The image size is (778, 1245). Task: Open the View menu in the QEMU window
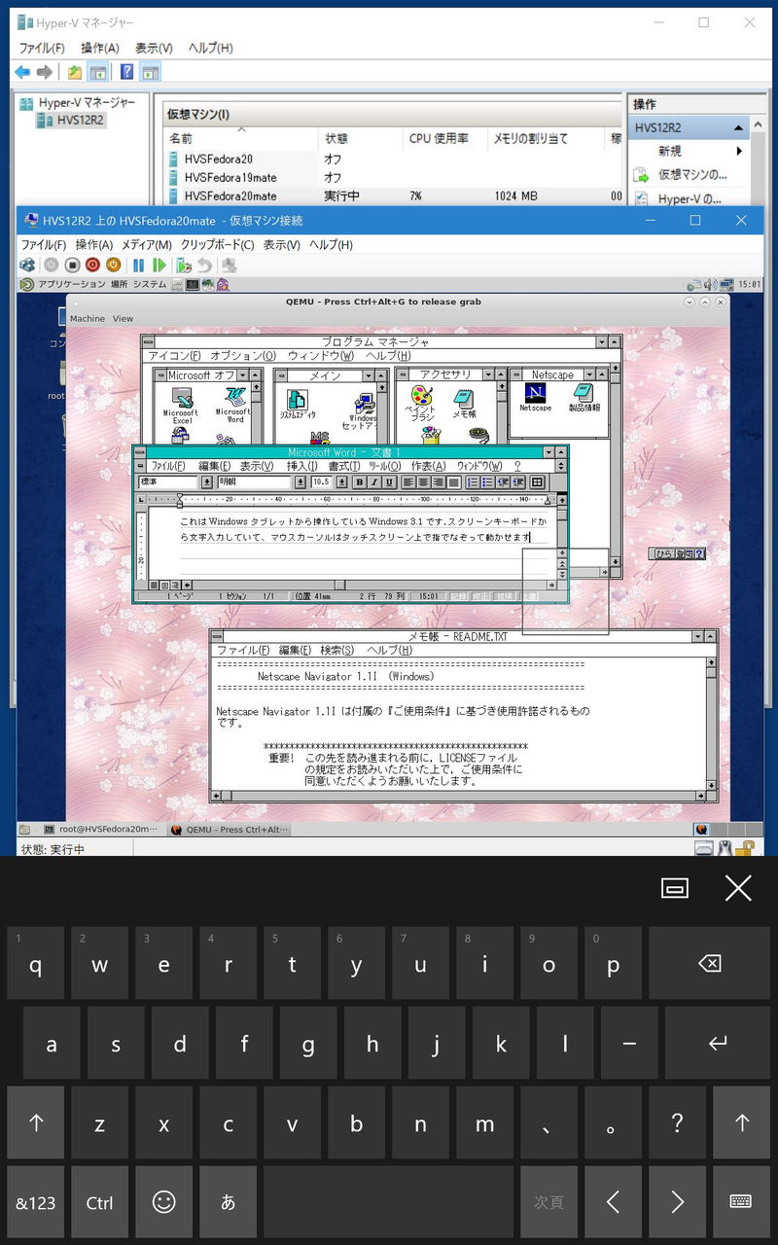(124, 318)
